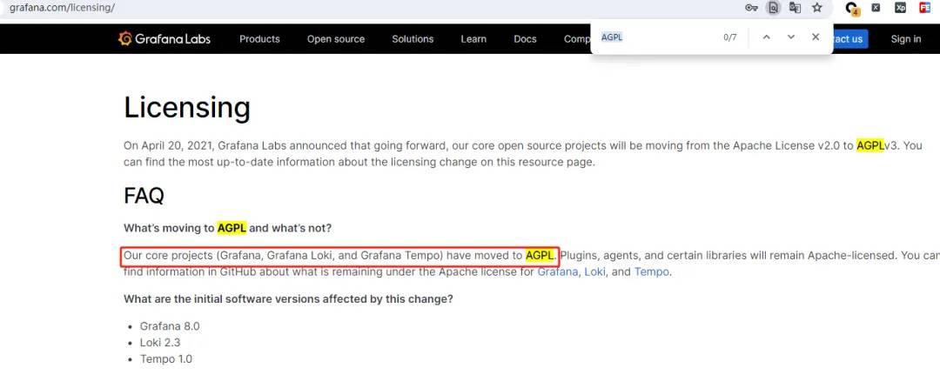This screenshot has height=375, width=940.
Task: Go to next find match
Action: 790,37
